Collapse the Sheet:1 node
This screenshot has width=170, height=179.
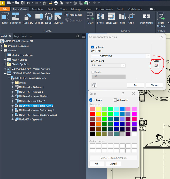(1, 50)
